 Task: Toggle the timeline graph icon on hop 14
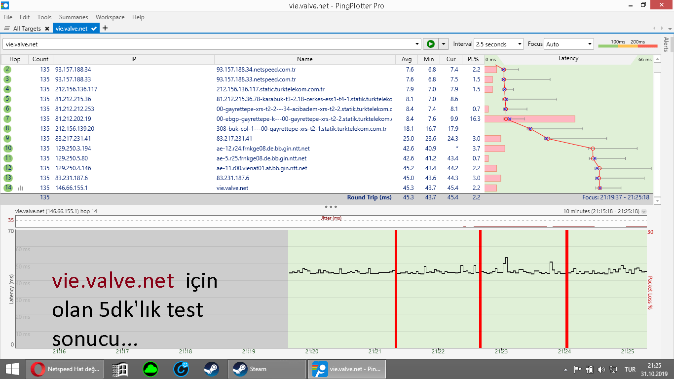(x=21, y=188)
